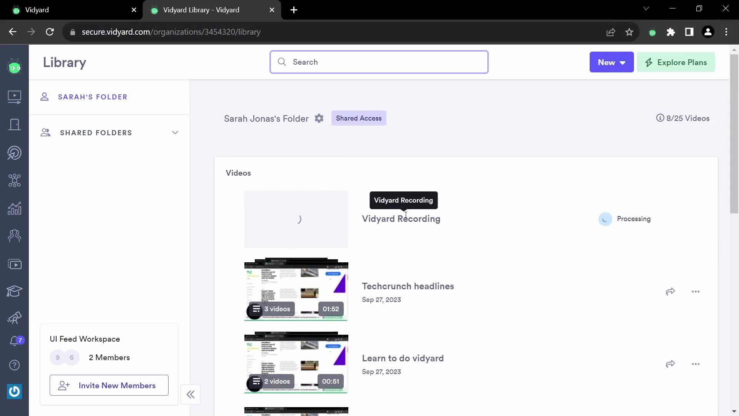Image resolution: width=739 pixels, height=416 pixels.
Task: Click the processing Vidyard Recording thumbnail
Action: click(x=296, y=219)
